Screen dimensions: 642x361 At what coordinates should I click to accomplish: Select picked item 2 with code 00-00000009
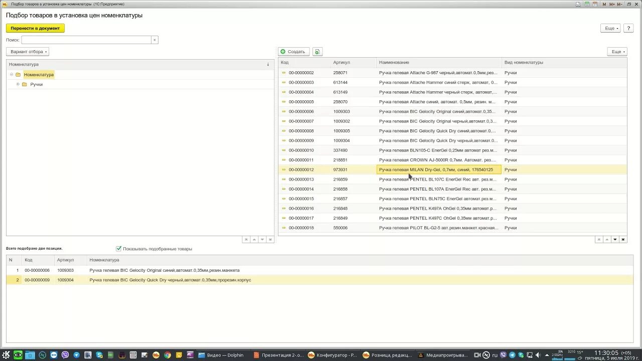point(319,280)
